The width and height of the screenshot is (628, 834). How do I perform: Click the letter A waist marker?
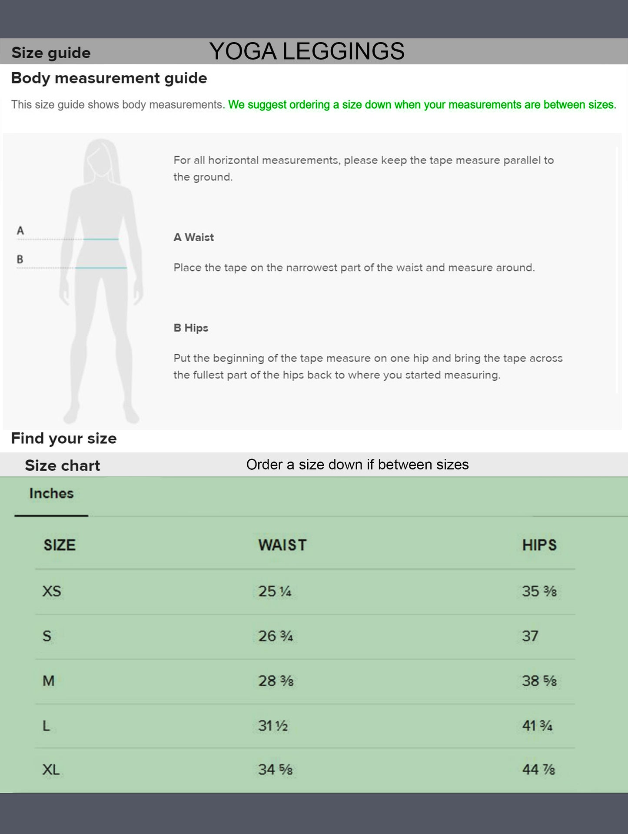tap(20, 231)
